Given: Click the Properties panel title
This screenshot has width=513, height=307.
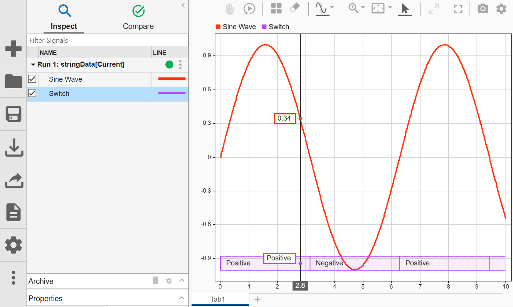Looking at the screenshot, I should coord(45,299).
